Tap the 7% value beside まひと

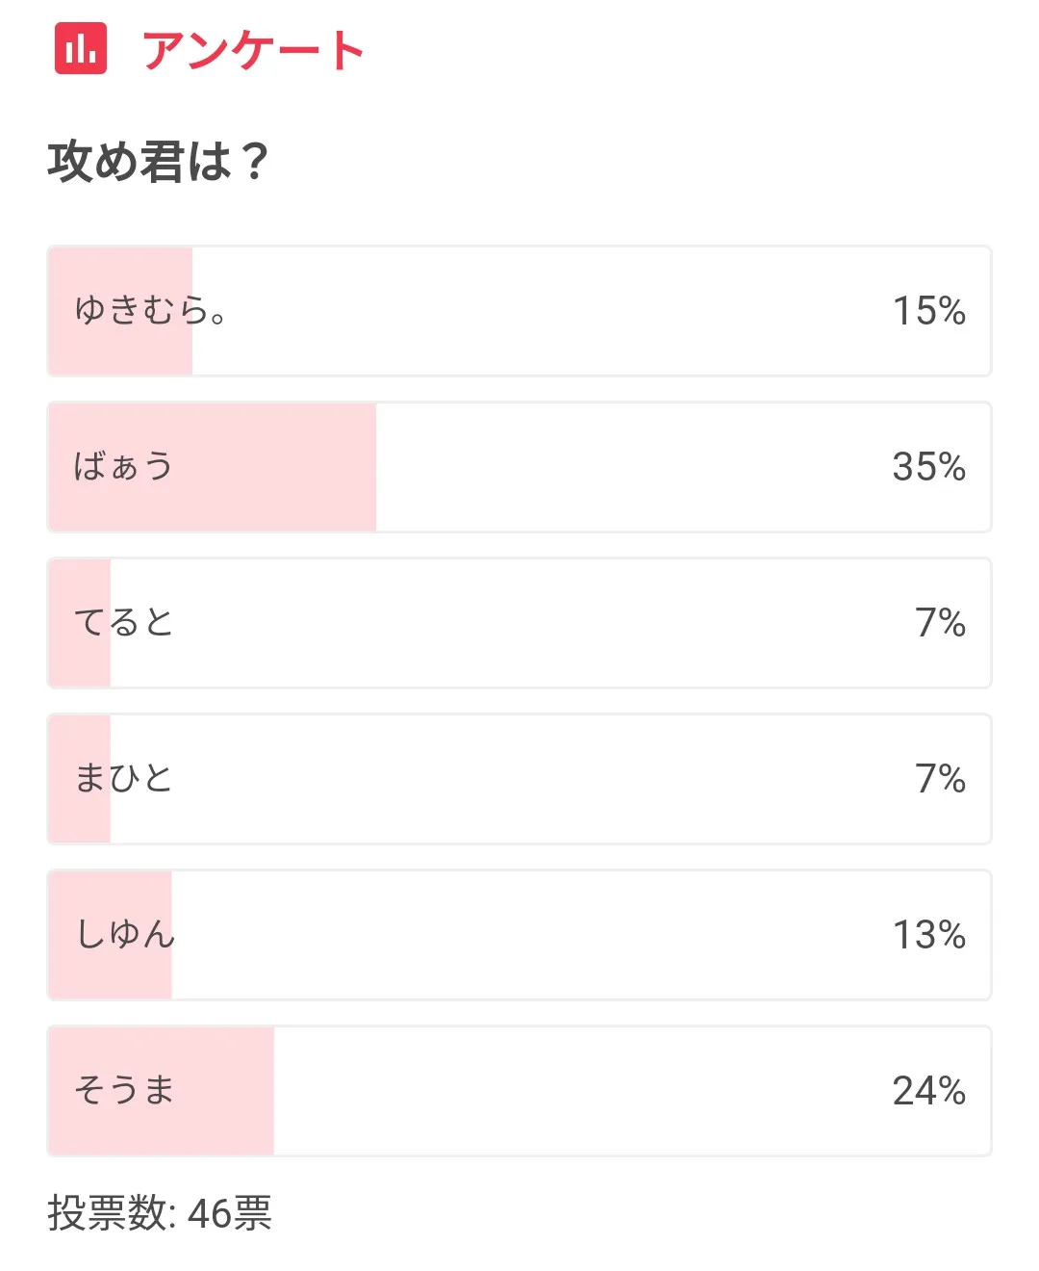941,779
